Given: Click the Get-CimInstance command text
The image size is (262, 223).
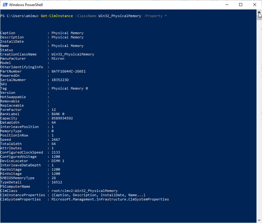Looking at the screenshot, I should [x=57, y=16].
